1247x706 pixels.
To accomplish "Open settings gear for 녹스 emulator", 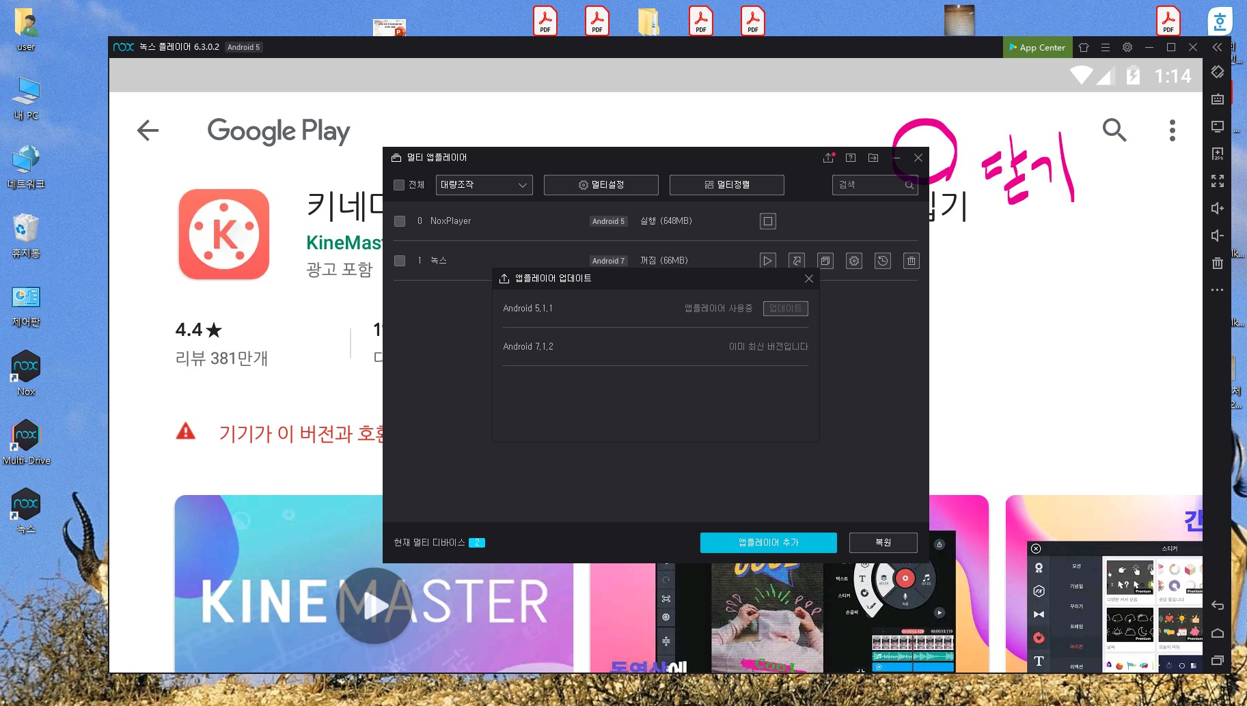I will point(854,261).
